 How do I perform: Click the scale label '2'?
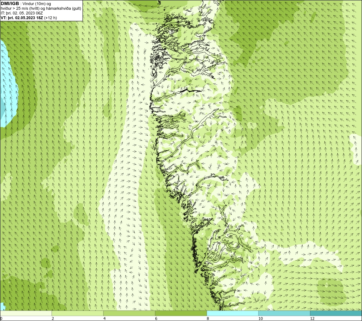53,319
